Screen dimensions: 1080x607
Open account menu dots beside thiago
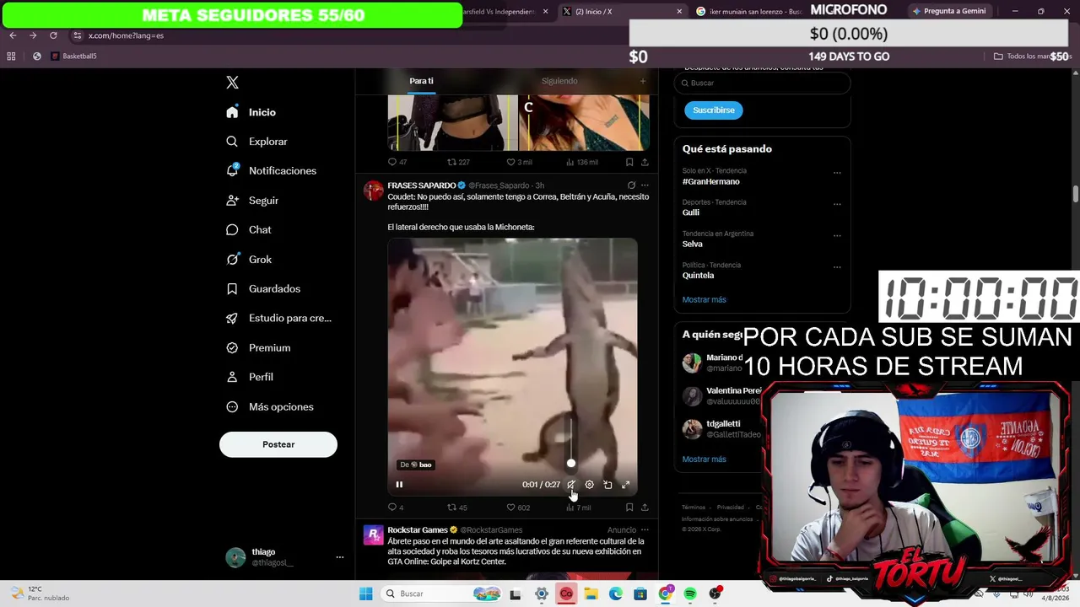click(x=340, y=557)
